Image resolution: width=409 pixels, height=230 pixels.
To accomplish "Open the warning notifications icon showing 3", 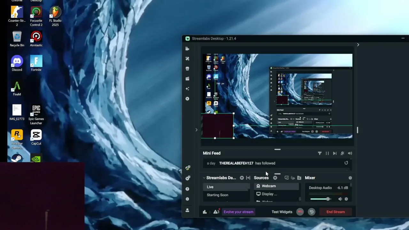I will [x=216, y=211].
